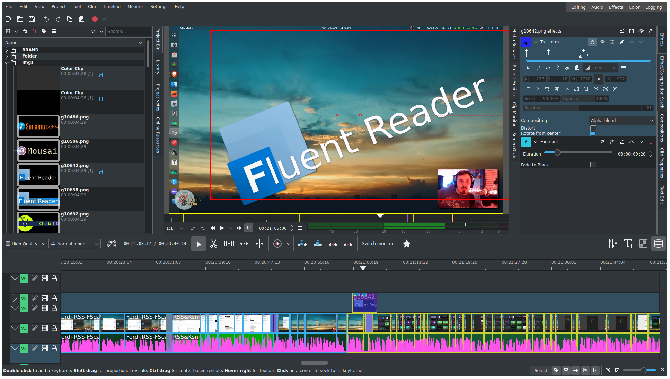Lock track V6
The width and height of the screenshot is (670, 379).
click(x=54, y=278)
